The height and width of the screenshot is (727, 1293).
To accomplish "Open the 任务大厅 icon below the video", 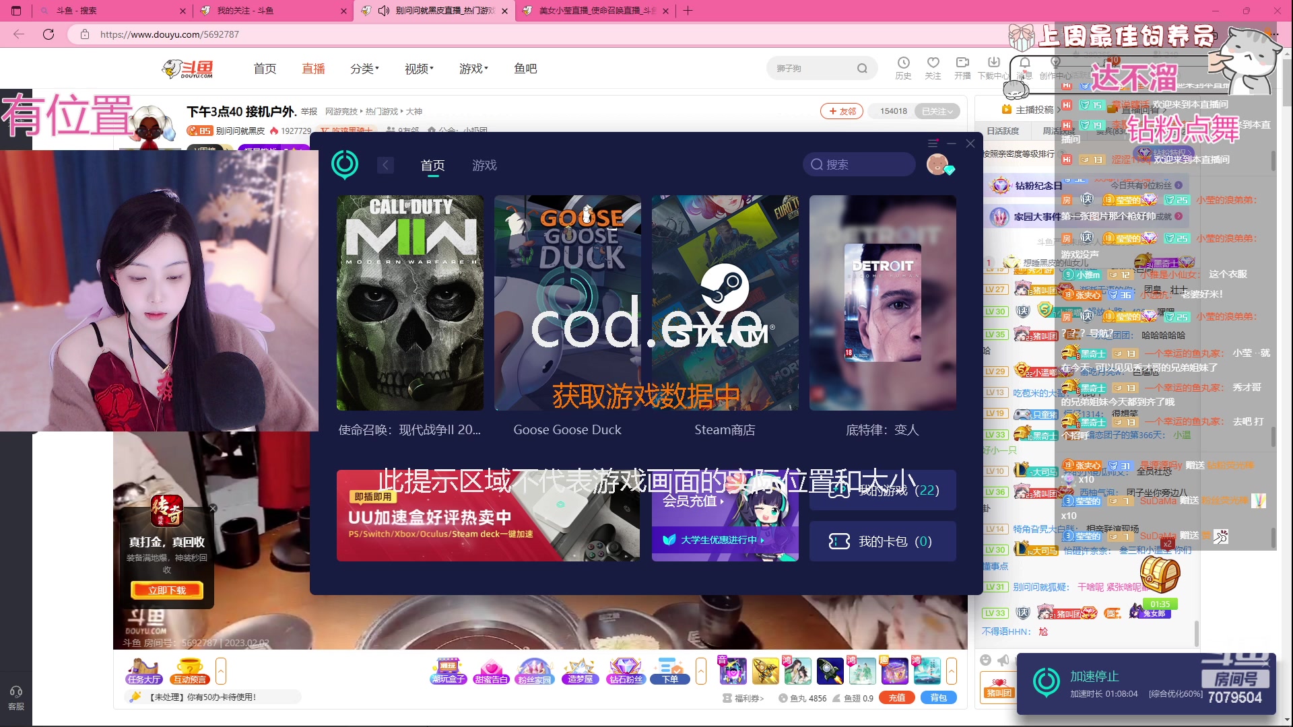I will [x=143, y=671].
